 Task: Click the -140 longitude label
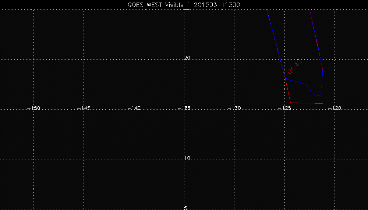click(x=134, y=108)
